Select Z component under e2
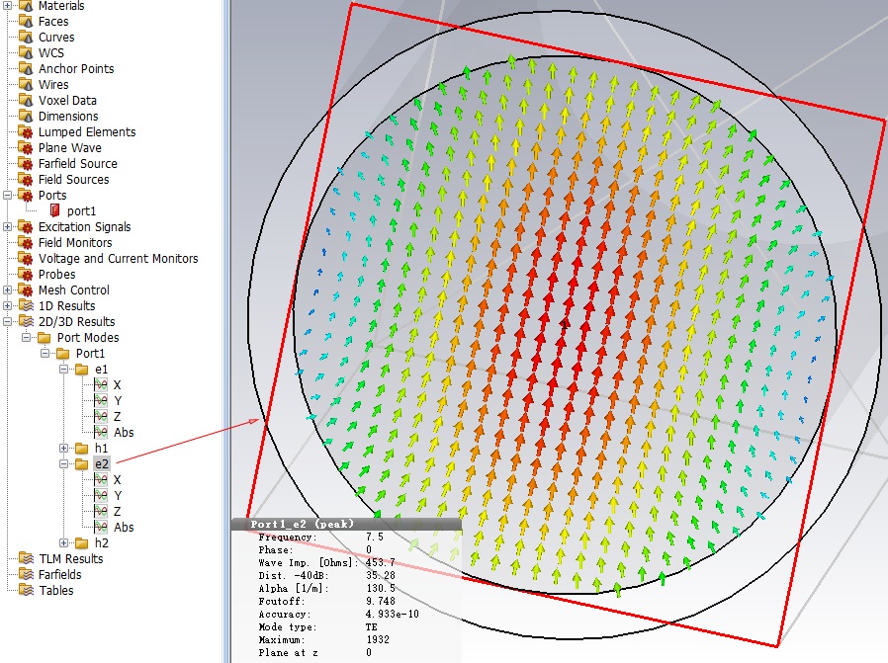 118,512
